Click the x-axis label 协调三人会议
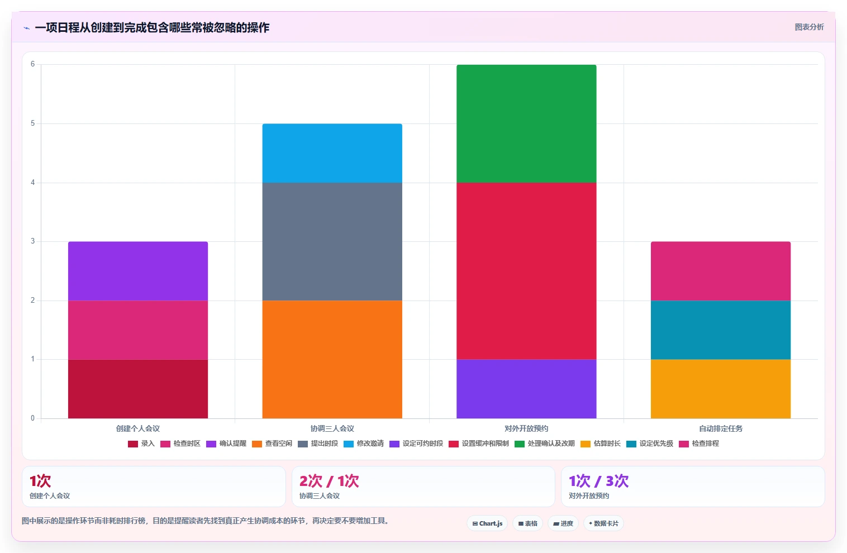The width and height of the screenshot is (847, 553). 332,428
